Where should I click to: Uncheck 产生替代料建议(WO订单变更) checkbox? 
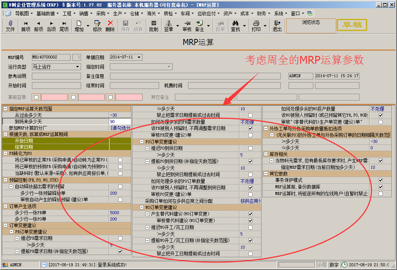250,214
